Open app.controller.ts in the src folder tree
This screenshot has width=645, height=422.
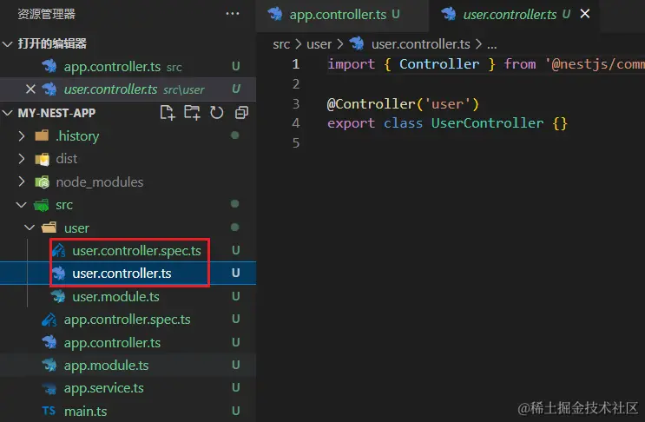(x=128, y=343)
